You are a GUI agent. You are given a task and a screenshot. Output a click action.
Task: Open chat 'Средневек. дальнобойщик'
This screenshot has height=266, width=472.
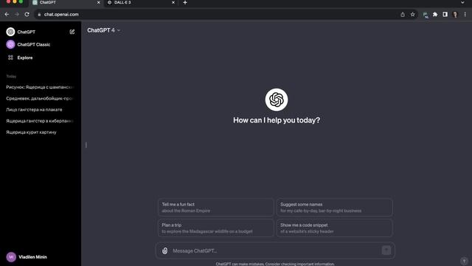coord(40,98)
